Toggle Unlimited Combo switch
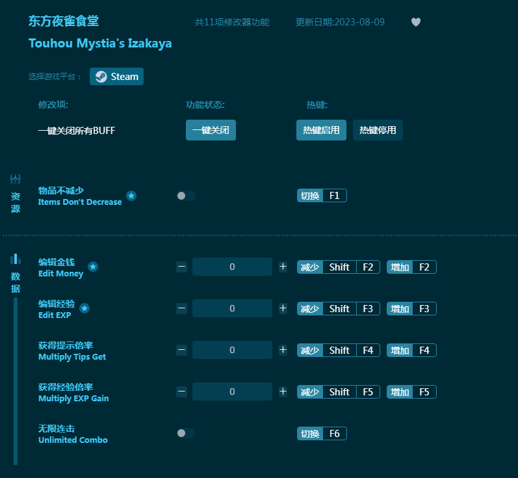This screenshot has width=518, height=478. click(186, 433)
